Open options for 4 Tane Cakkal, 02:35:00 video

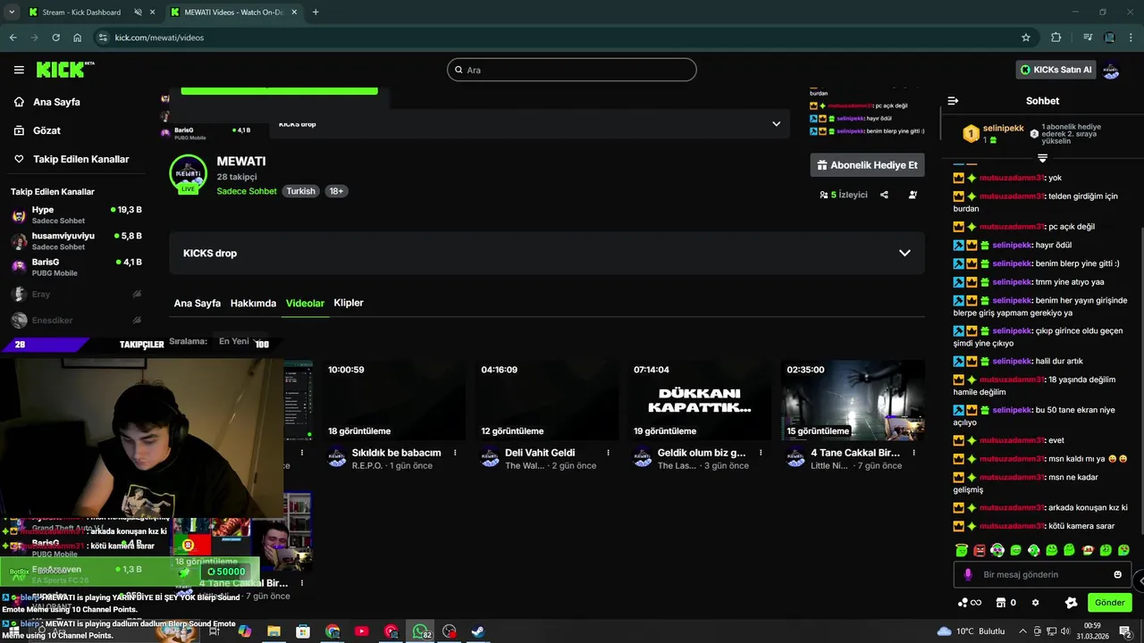point(913,453)
